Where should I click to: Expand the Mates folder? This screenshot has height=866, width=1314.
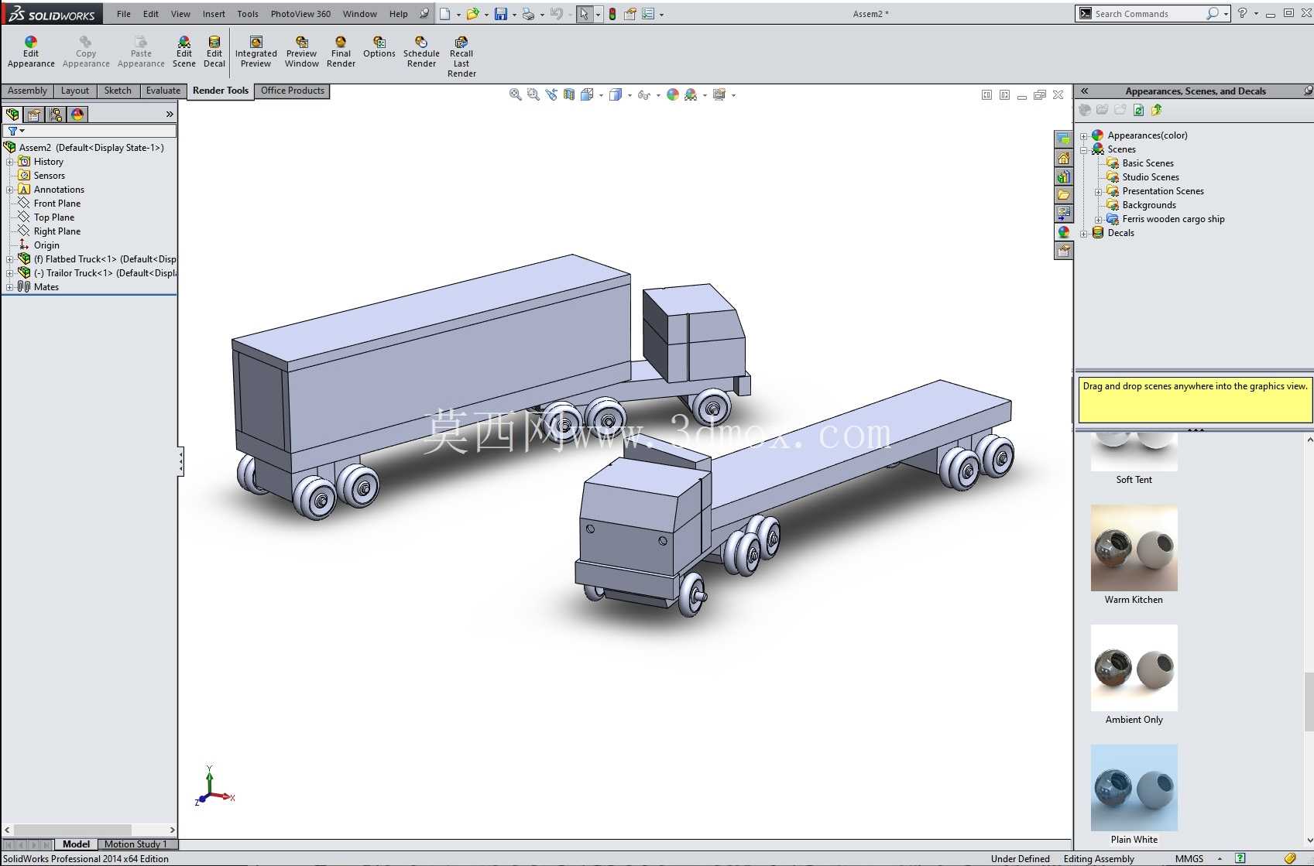click(x=9, y=287)
